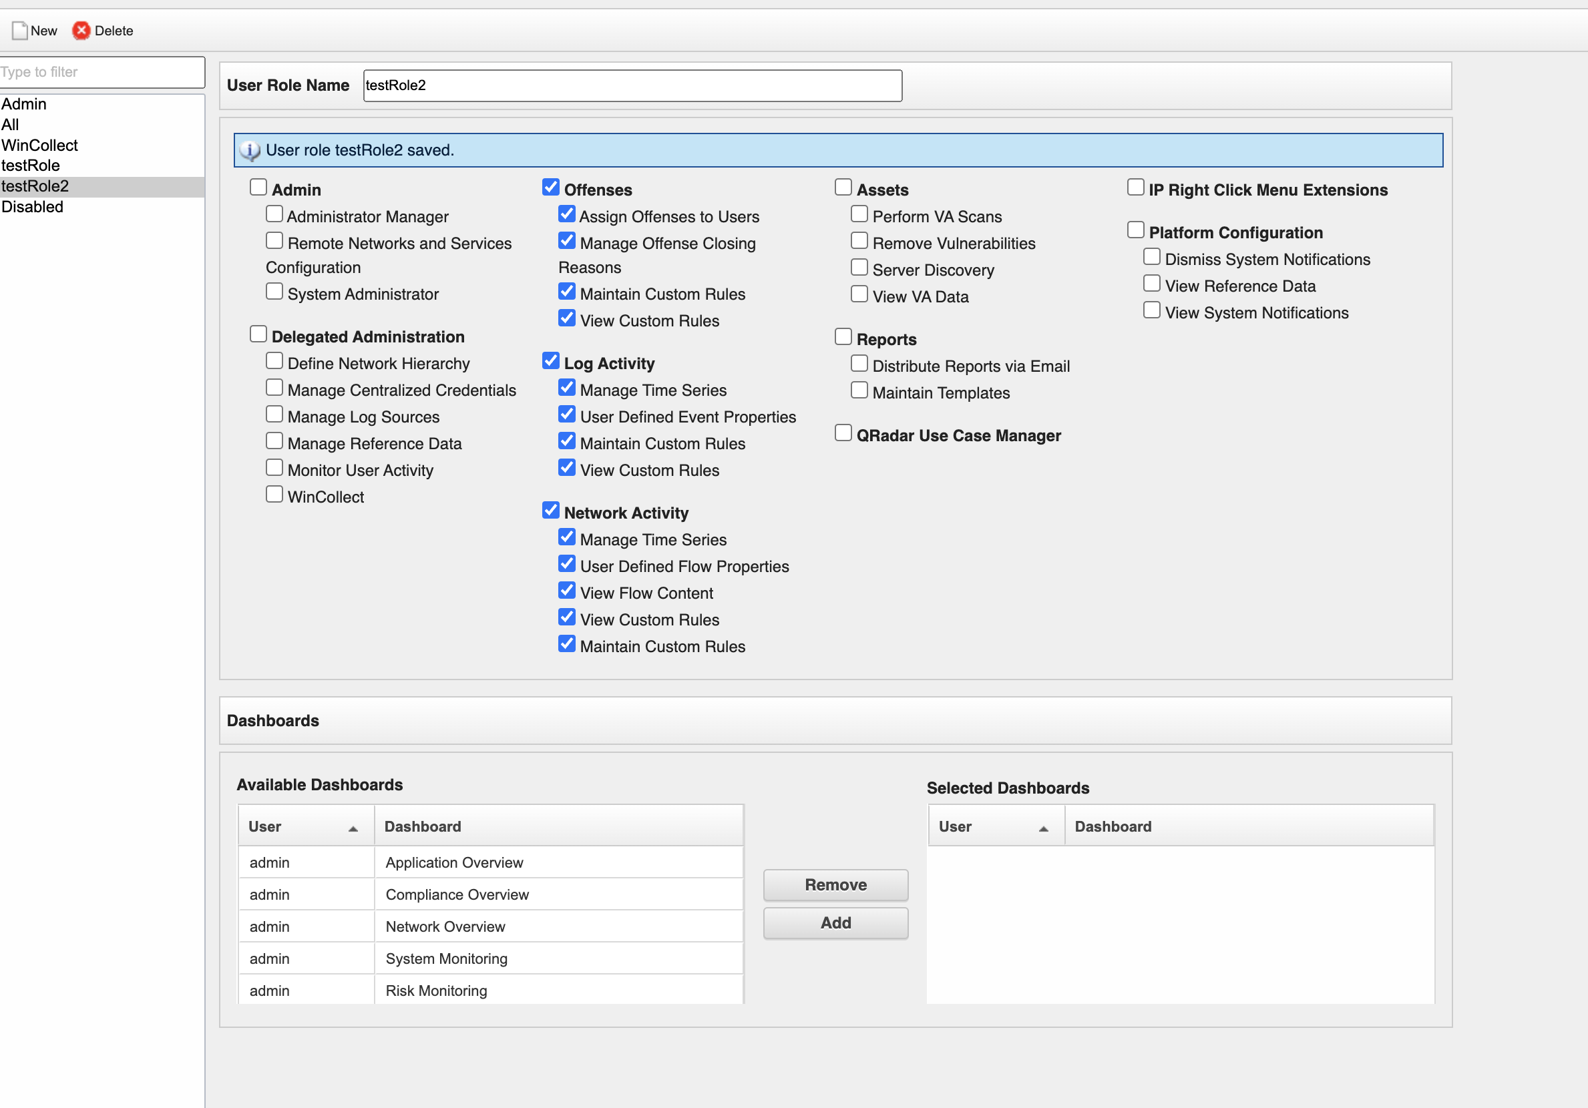Enable Delegated Administration checkbox
Screen dimensions: 1588x1108
pyautogui.click(x=258, y=334)
